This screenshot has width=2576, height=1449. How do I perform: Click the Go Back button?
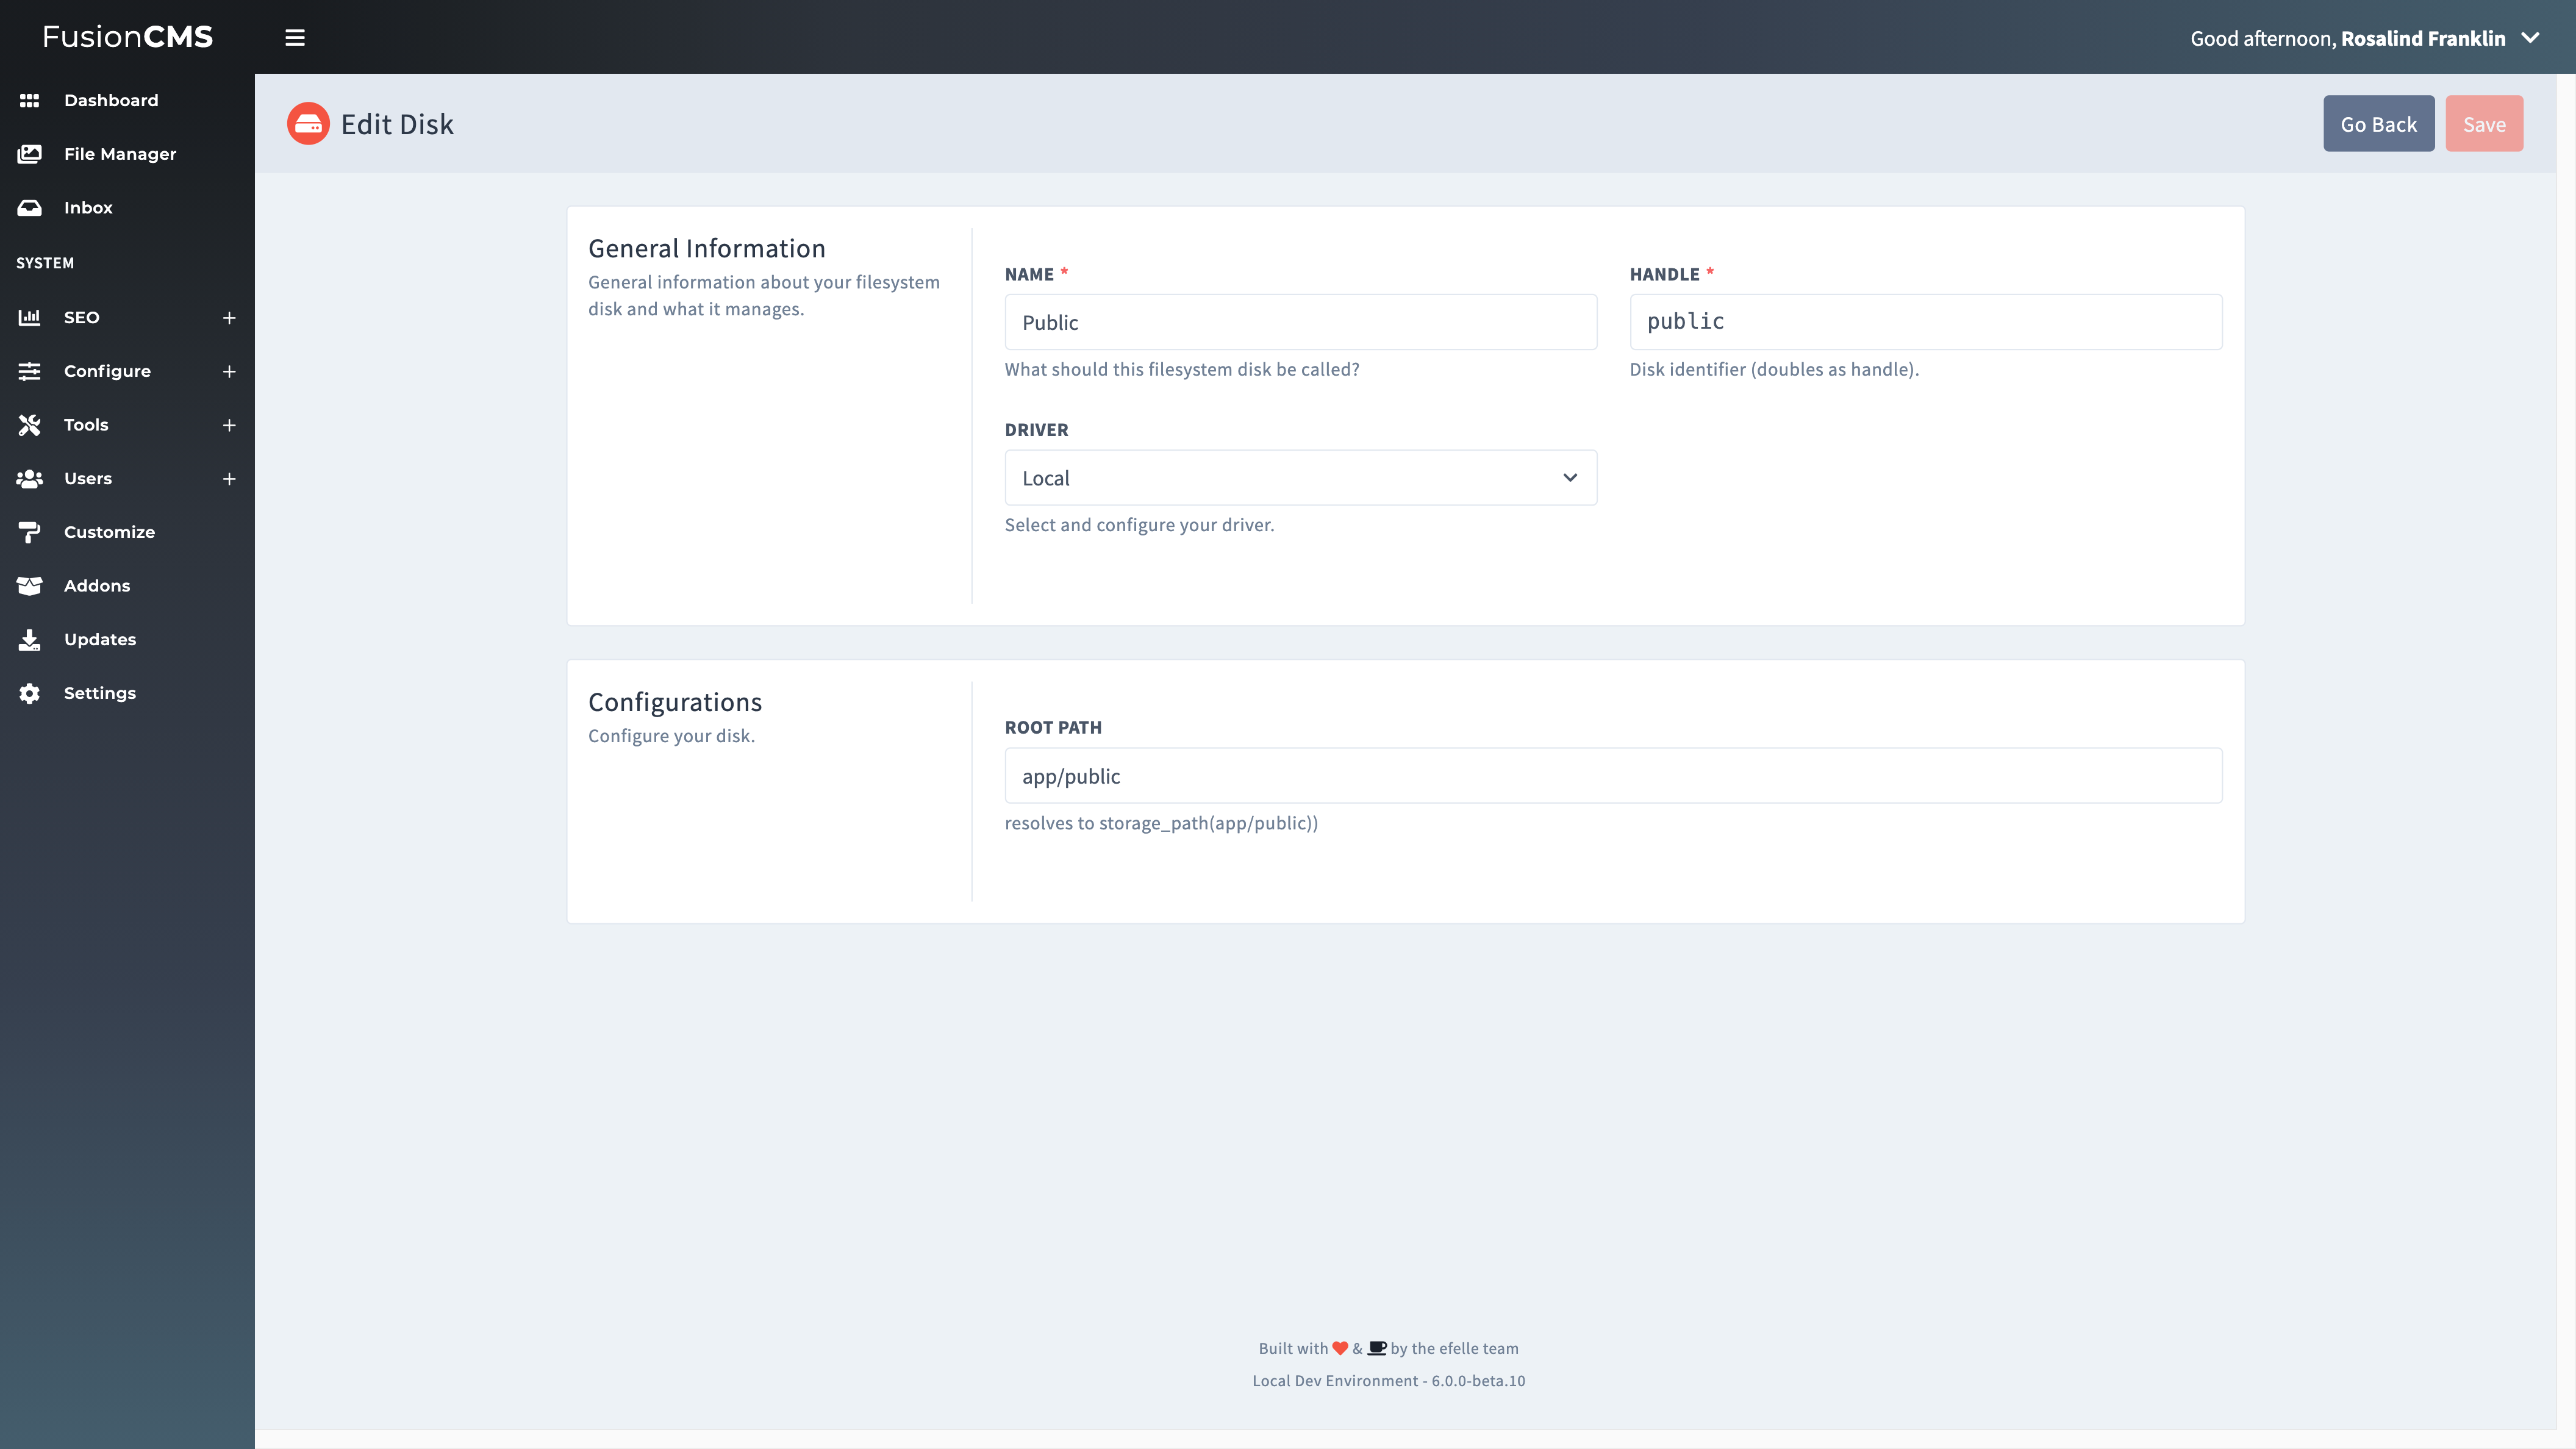[x=2378, y=124]
